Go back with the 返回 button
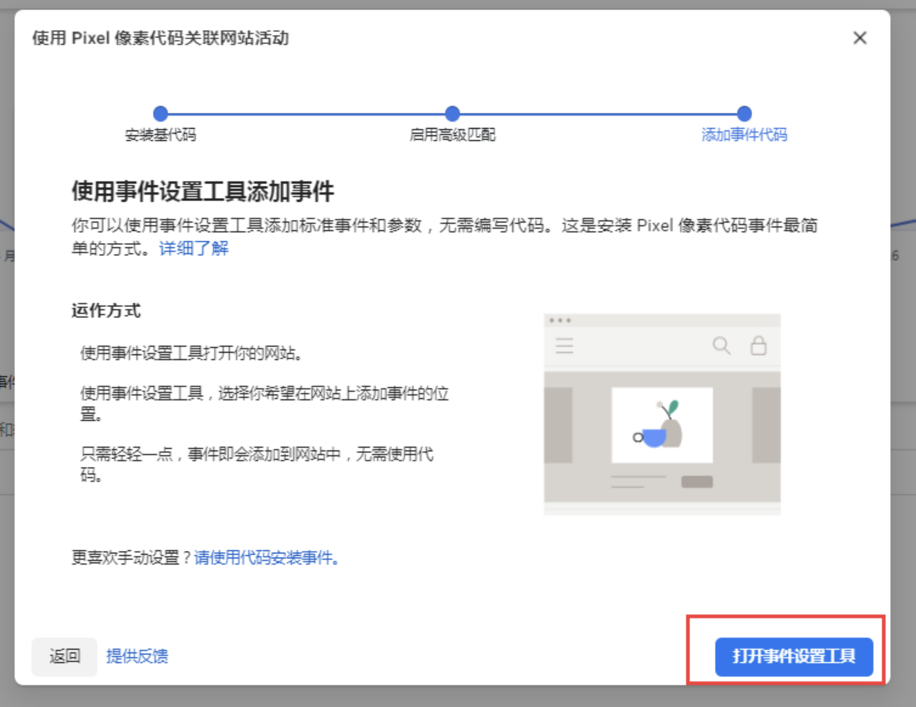The image size is (916, 707). [x=64, y=656]
